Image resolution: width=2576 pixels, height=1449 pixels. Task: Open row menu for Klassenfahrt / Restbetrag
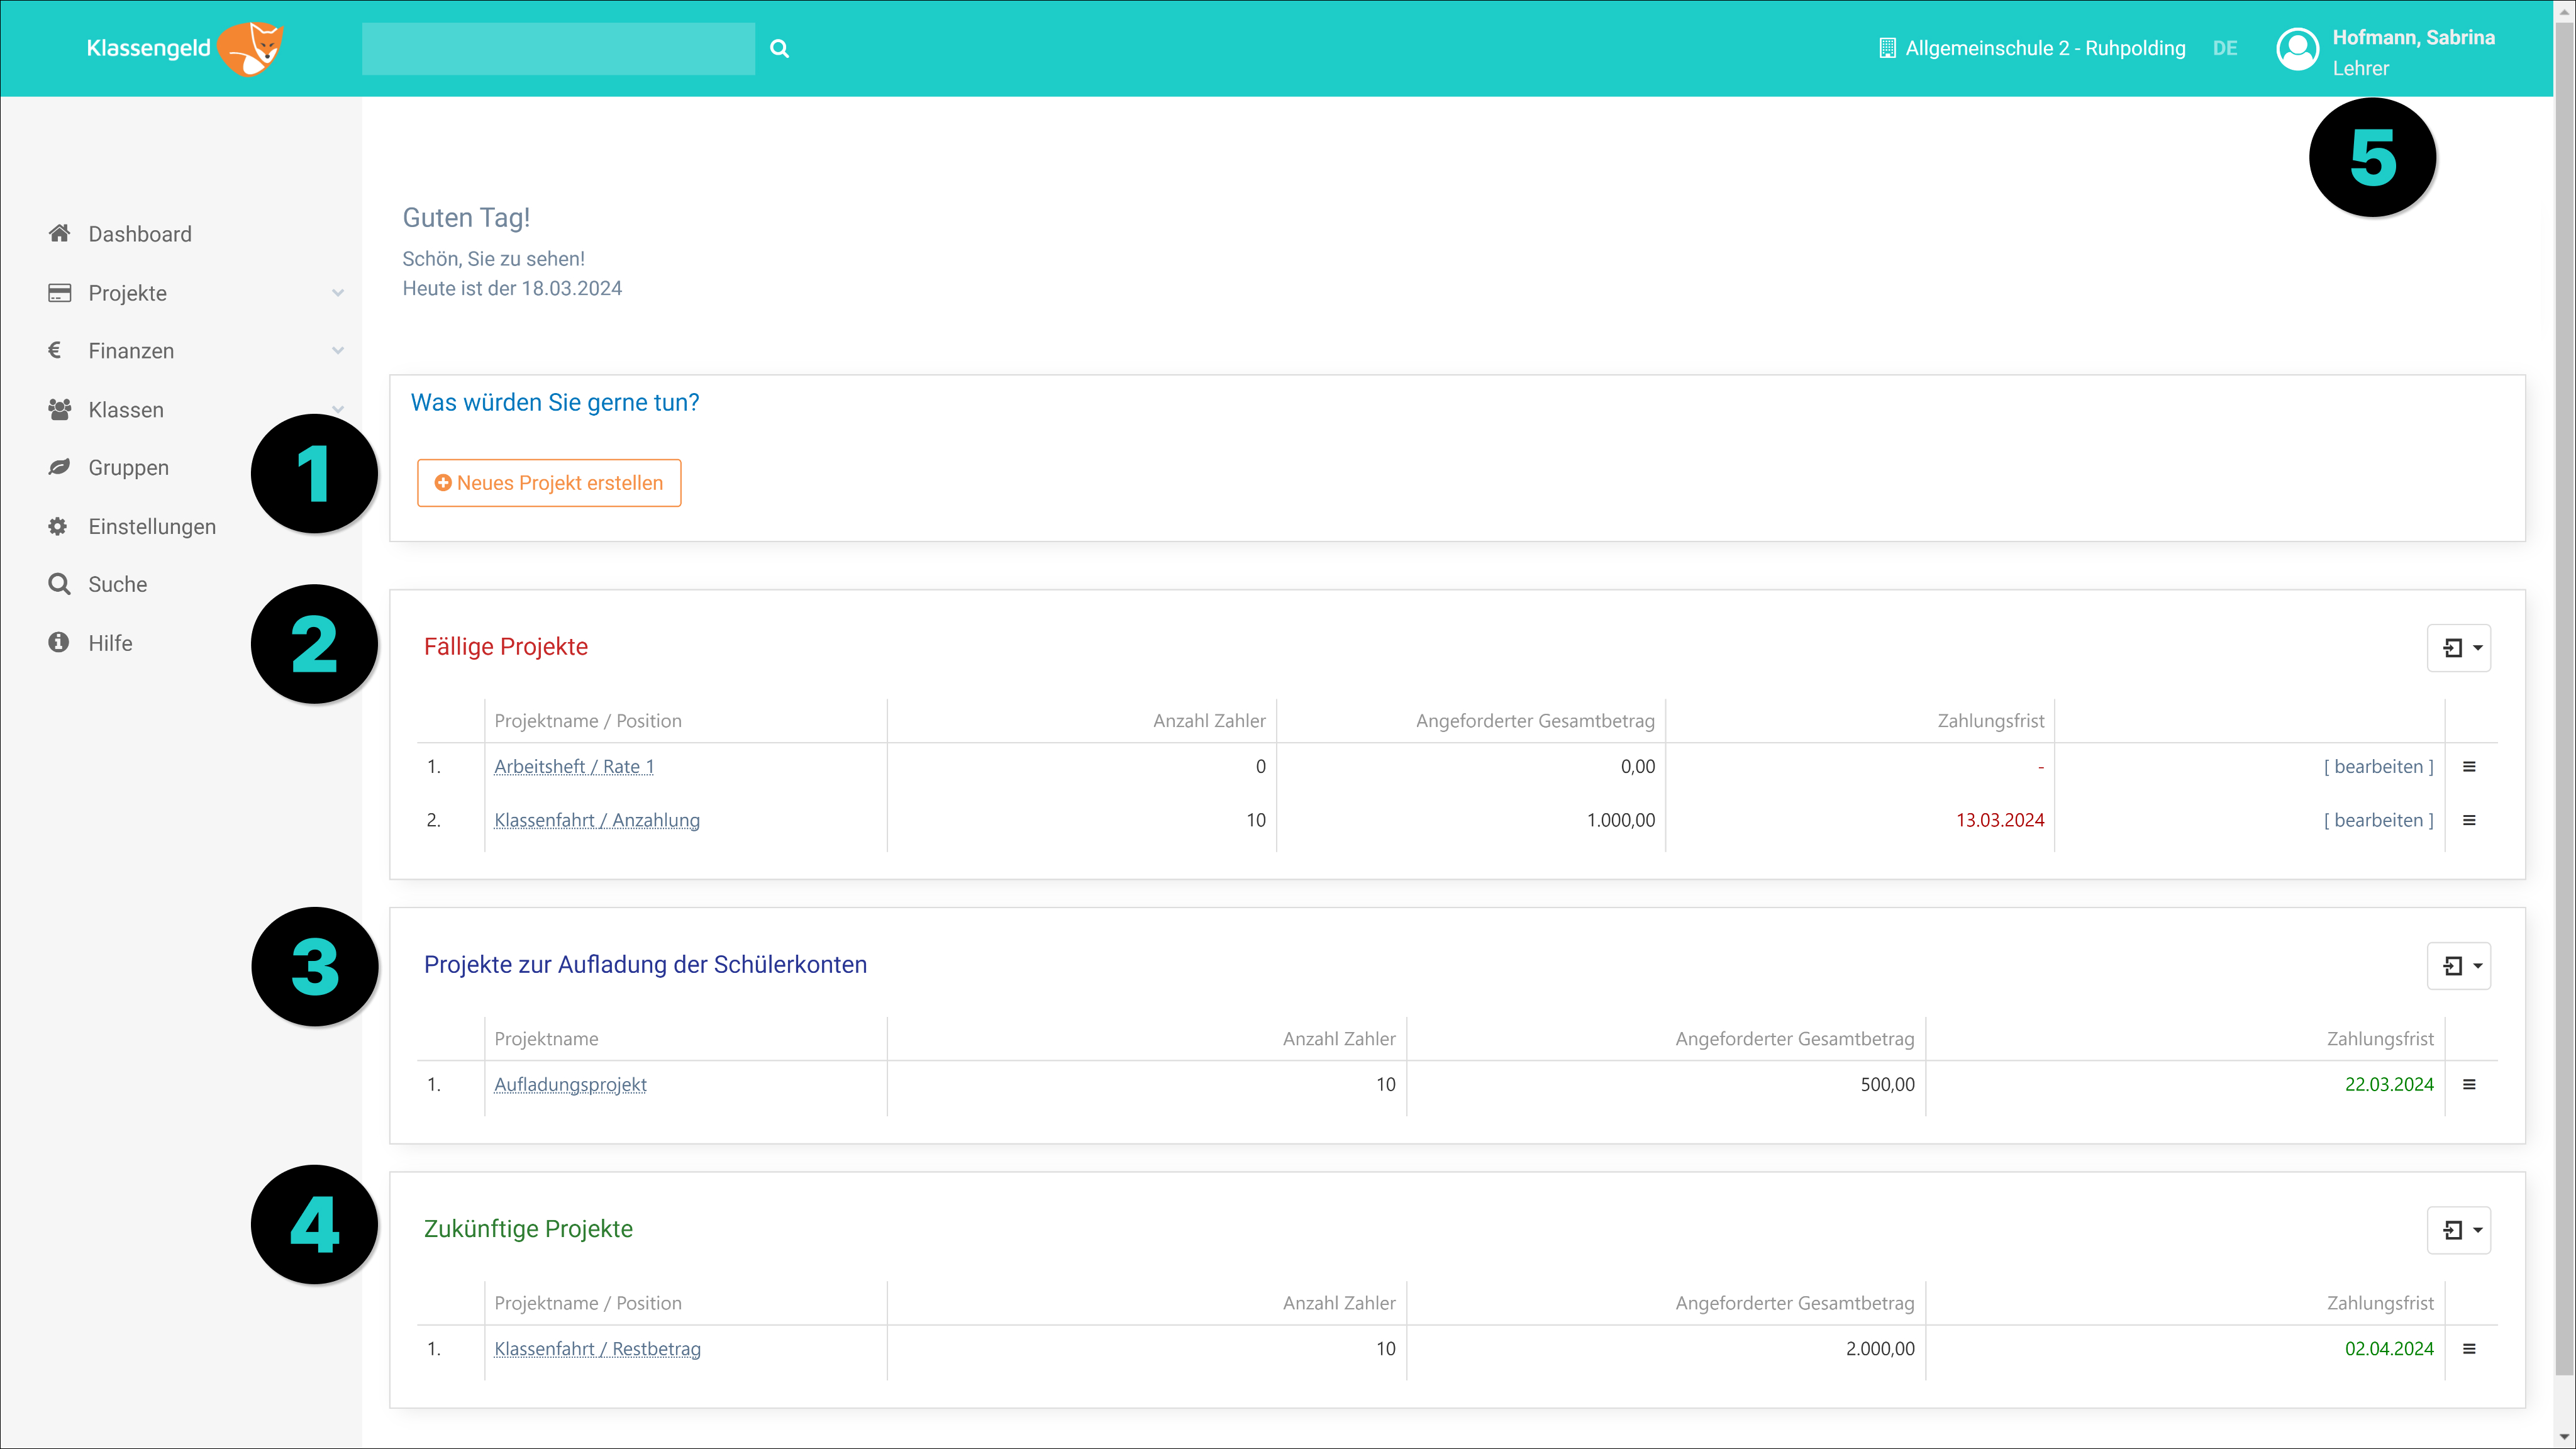tap(2469, 1349)
